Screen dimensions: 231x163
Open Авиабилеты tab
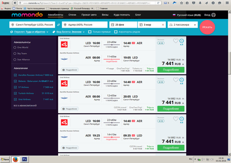(55, 15)
